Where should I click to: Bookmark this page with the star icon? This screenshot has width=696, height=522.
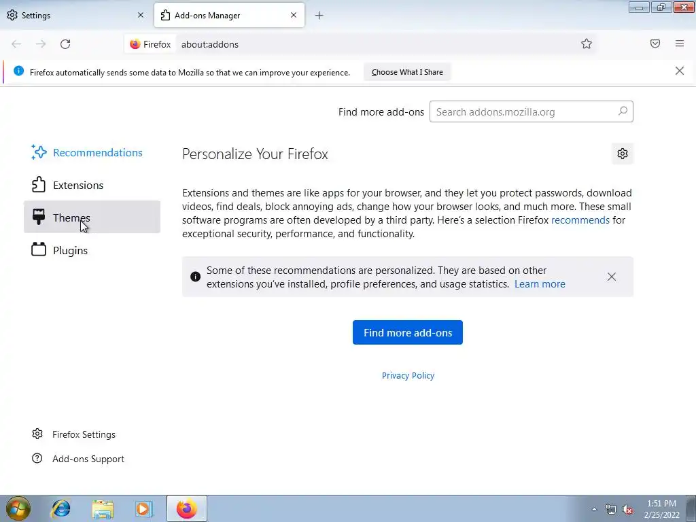[x=587, y=43]
